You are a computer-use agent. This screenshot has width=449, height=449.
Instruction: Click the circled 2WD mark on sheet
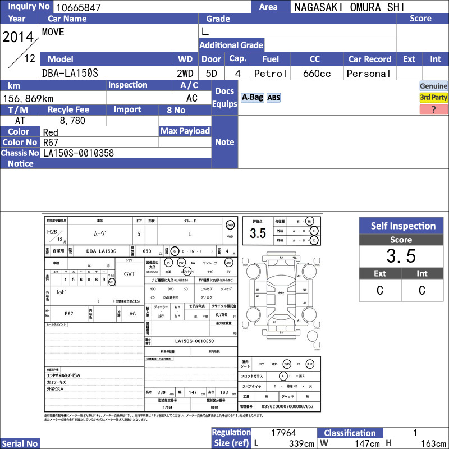(230, 225)
